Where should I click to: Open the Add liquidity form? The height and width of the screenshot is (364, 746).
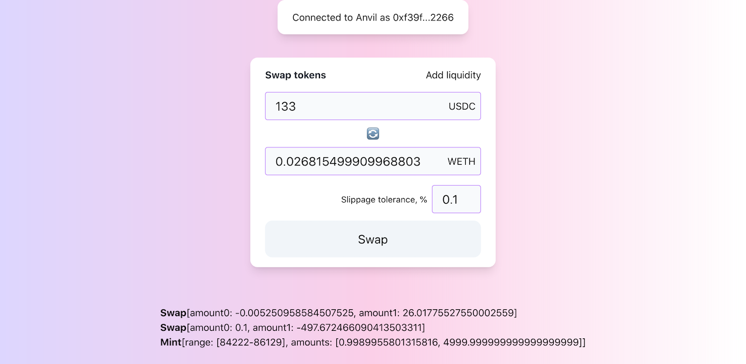(453, 75)
